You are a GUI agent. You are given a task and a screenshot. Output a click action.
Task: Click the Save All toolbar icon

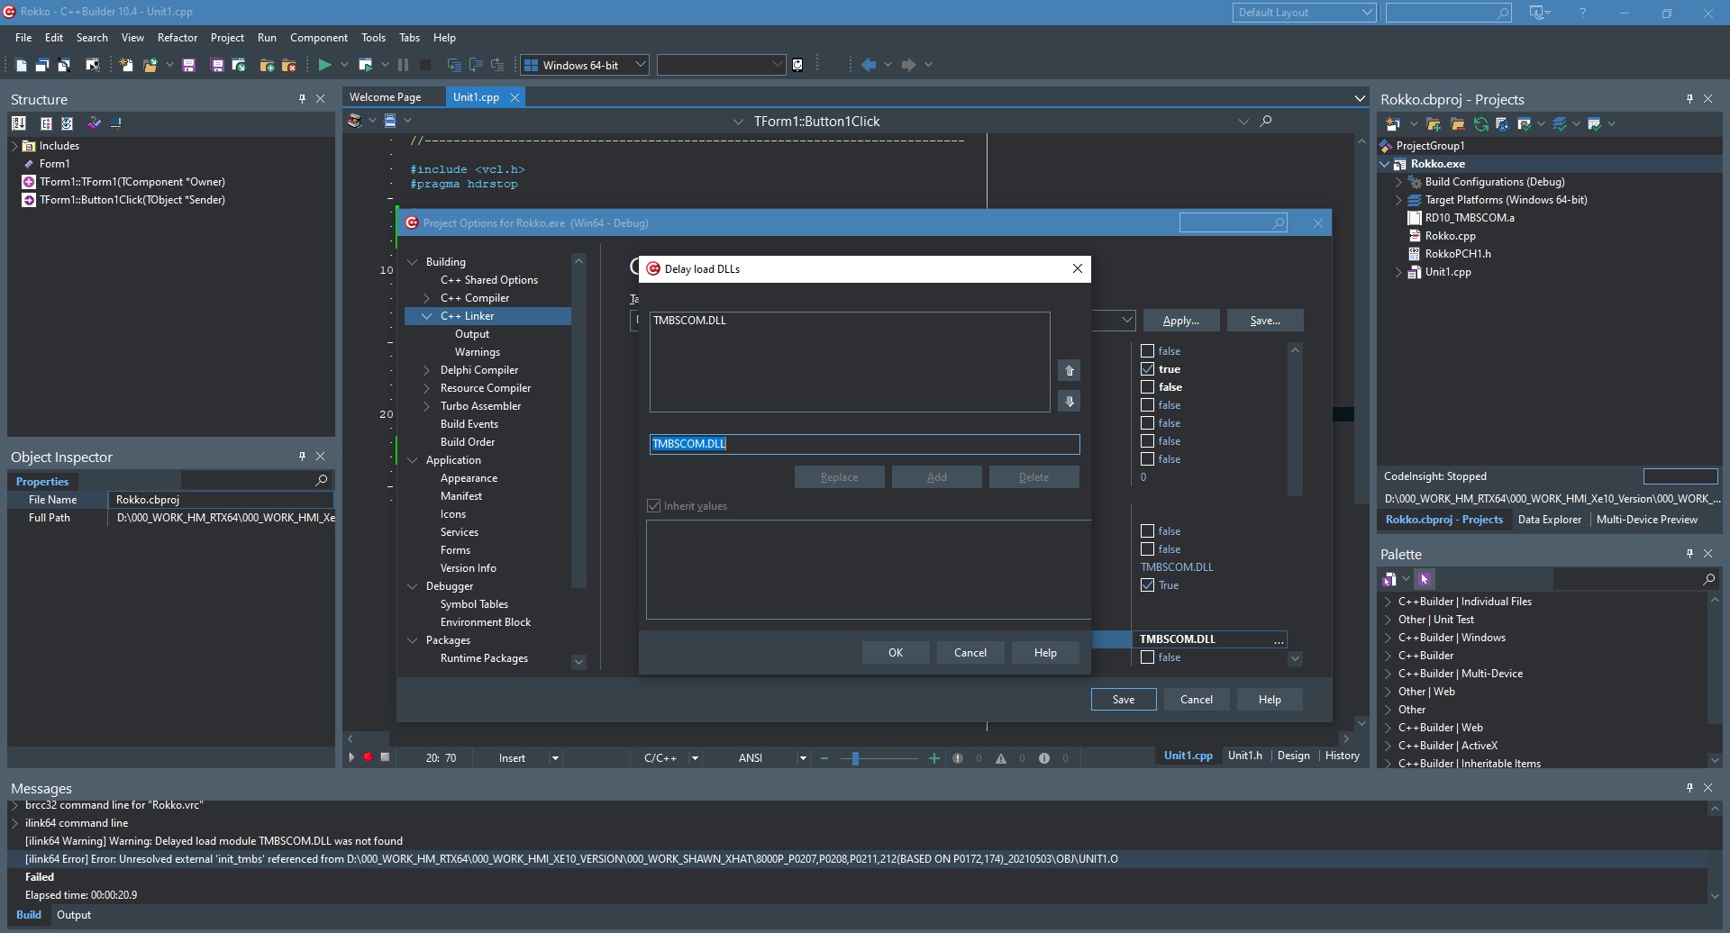[x=217, y=65]
